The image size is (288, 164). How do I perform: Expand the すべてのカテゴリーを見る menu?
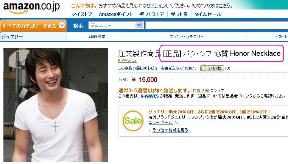click(x=33, y=25)
